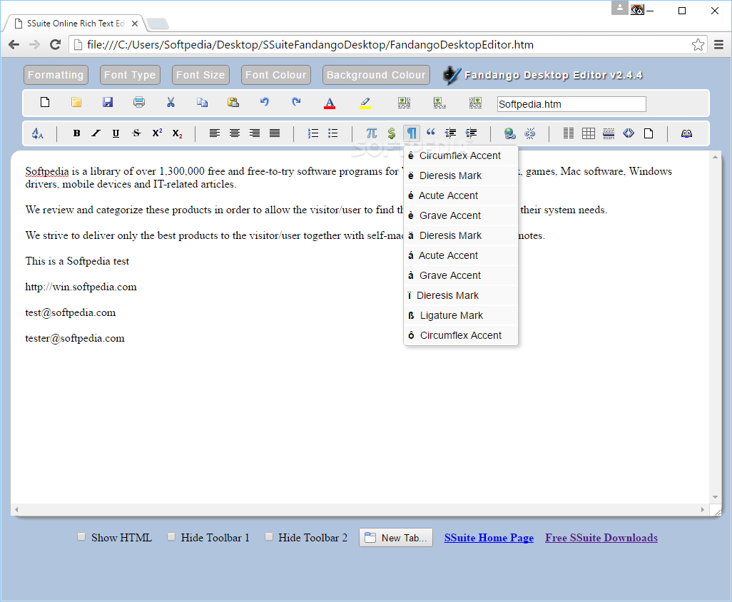The width and height of the screenshot is (732, 602).
Task: Reload the page in browser
Action: (55, 45)
